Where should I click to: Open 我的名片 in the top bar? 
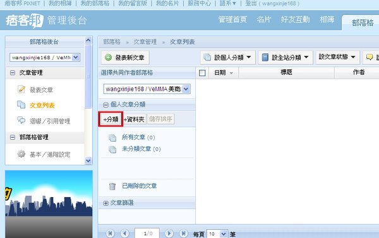coord(167,3)
